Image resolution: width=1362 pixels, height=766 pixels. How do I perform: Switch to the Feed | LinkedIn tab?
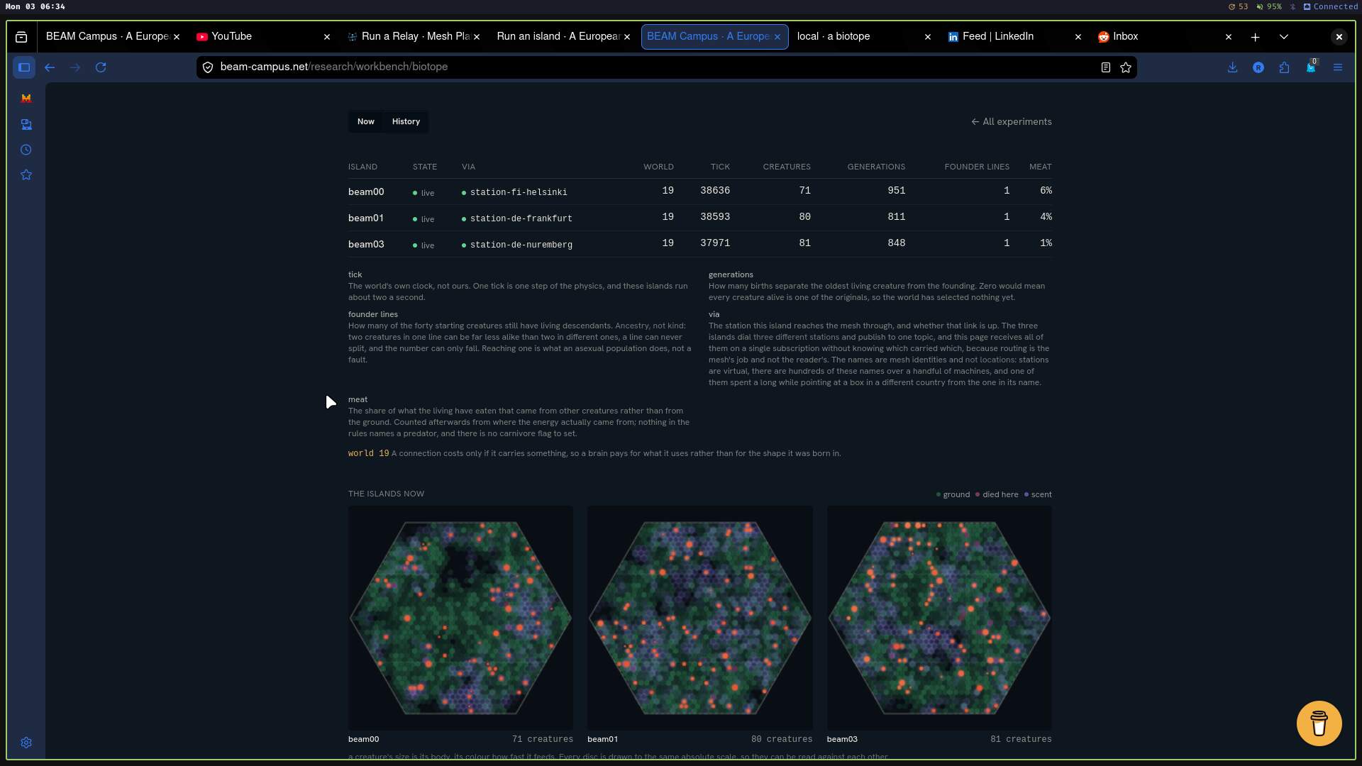click(x=1014, y=37)
